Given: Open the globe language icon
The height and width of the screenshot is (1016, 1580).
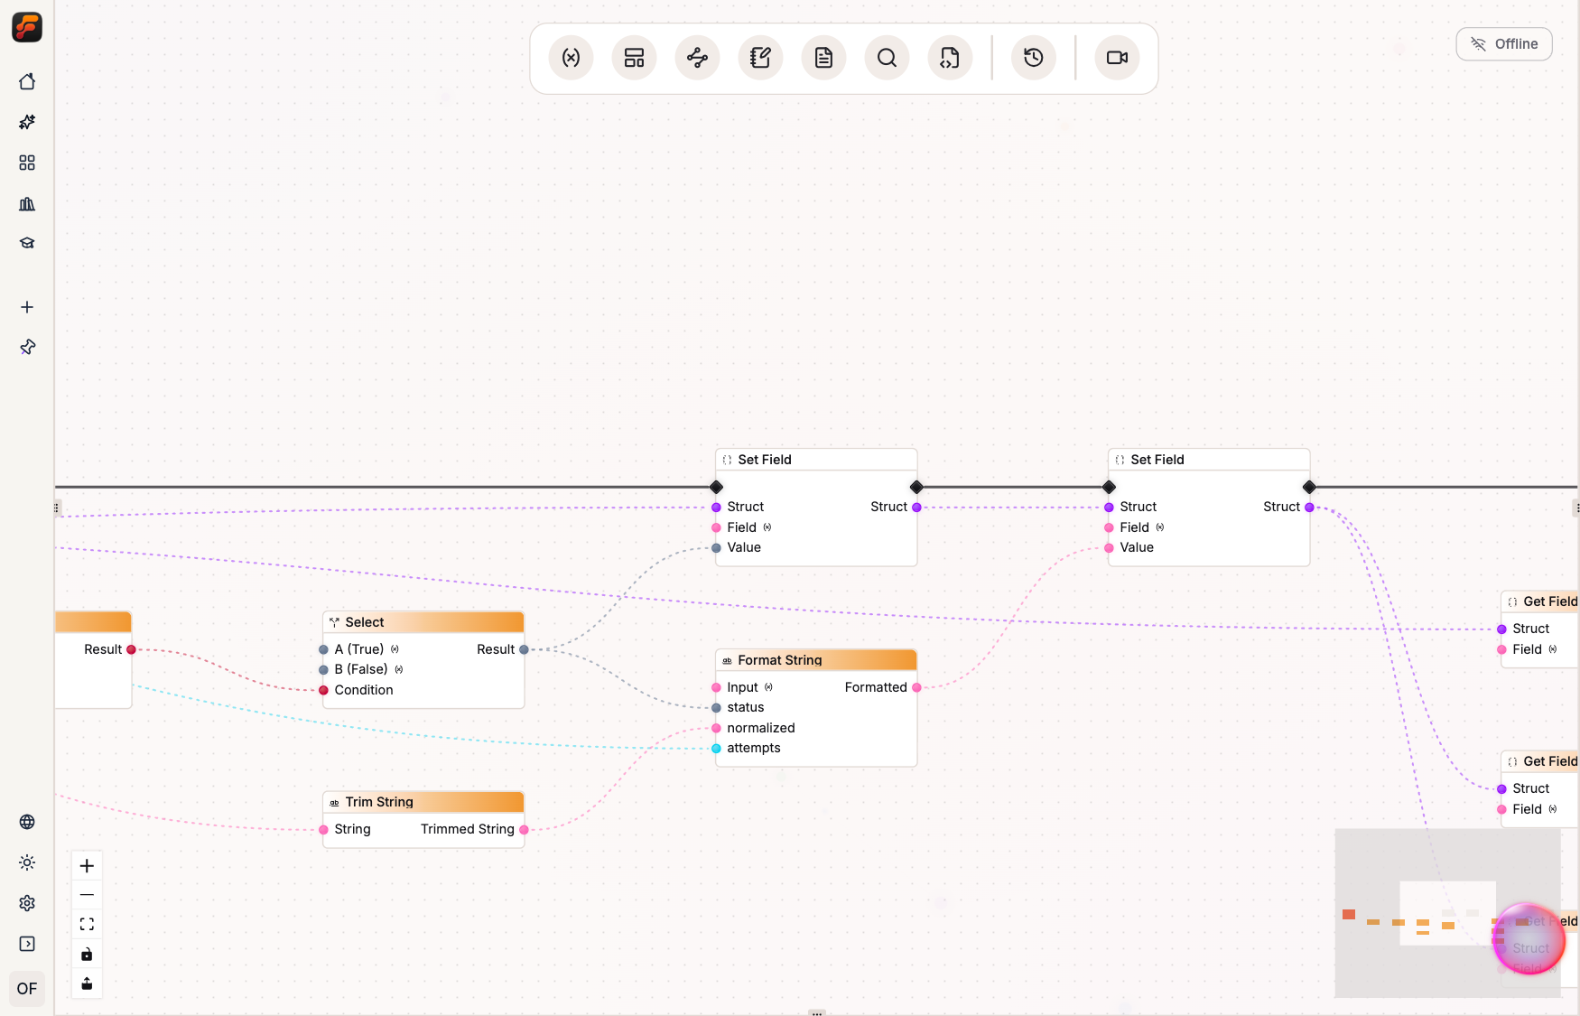Looking at the screenshot, I should 27,822.
